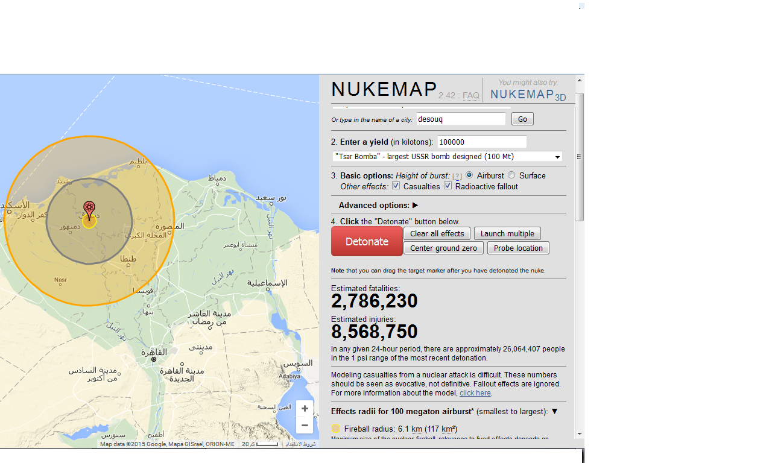
Task: Select Surface height of burst
Action: point(511,175)
